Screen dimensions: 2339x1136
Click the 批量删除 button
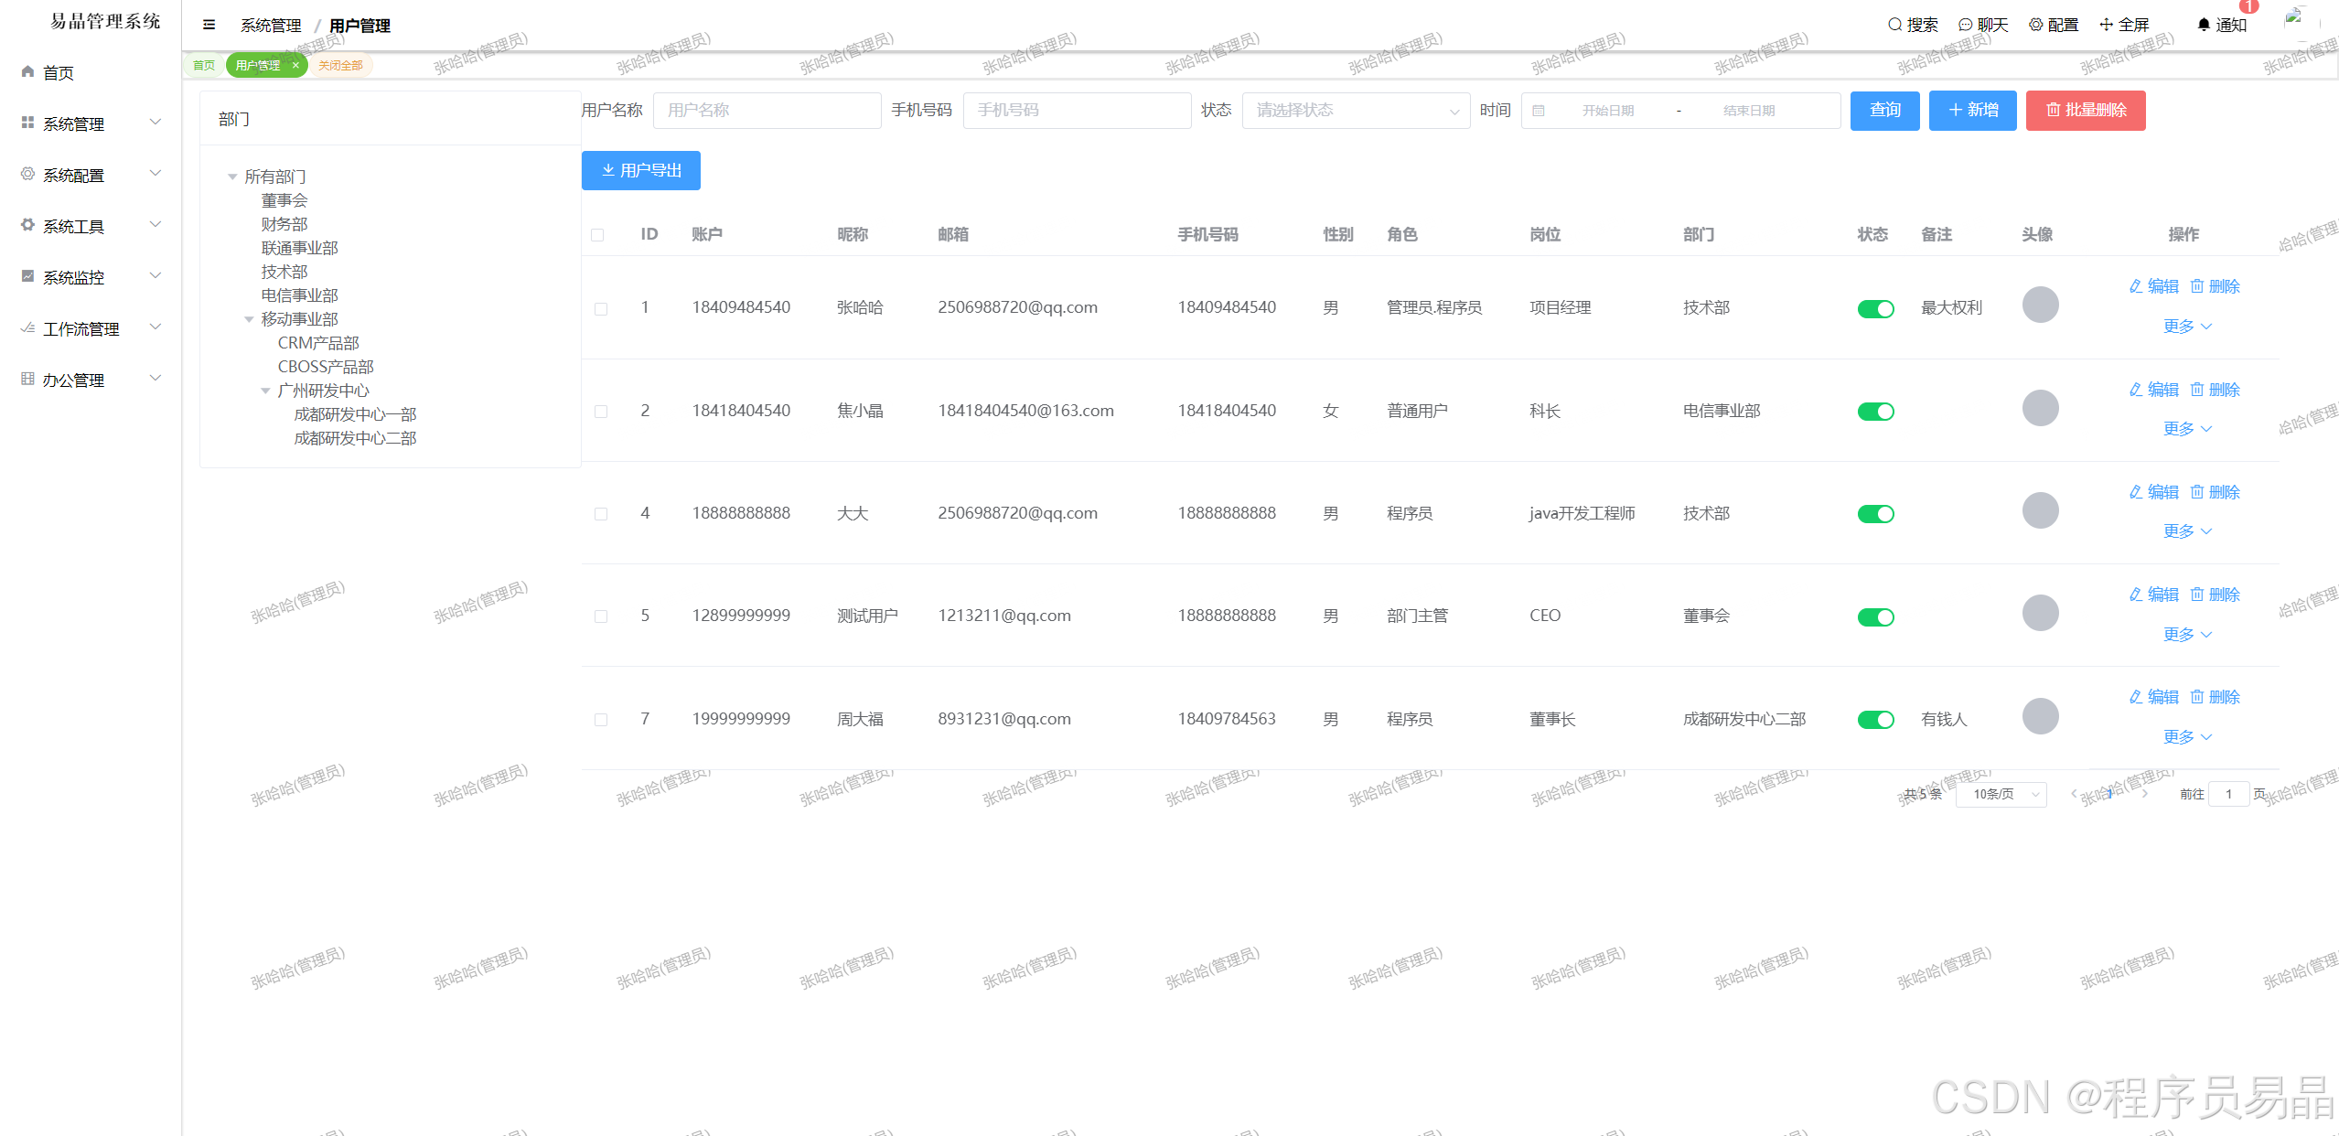(x=2085, y=111)
